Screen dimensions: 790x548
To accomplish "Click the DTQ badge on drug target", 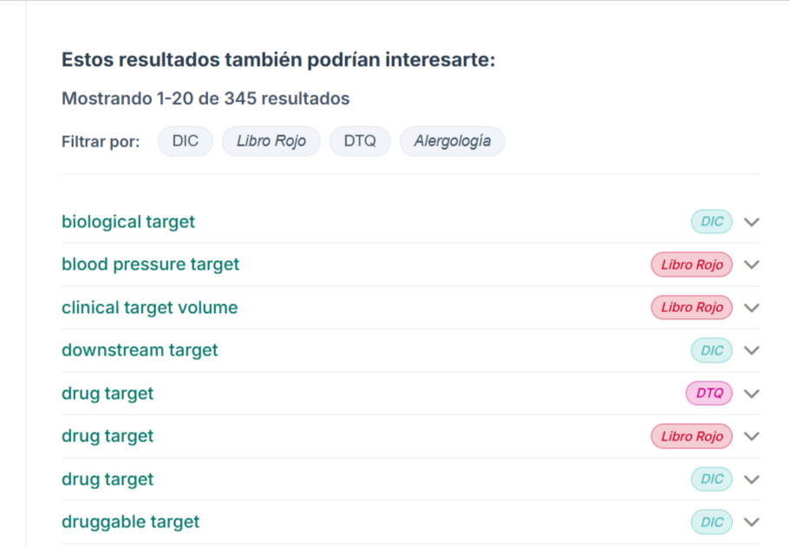I will coord(708,394).
